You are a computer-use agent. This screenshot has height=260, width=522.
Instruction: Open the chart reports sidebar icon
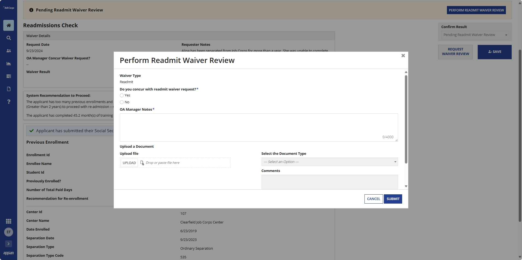click(8, 64)
